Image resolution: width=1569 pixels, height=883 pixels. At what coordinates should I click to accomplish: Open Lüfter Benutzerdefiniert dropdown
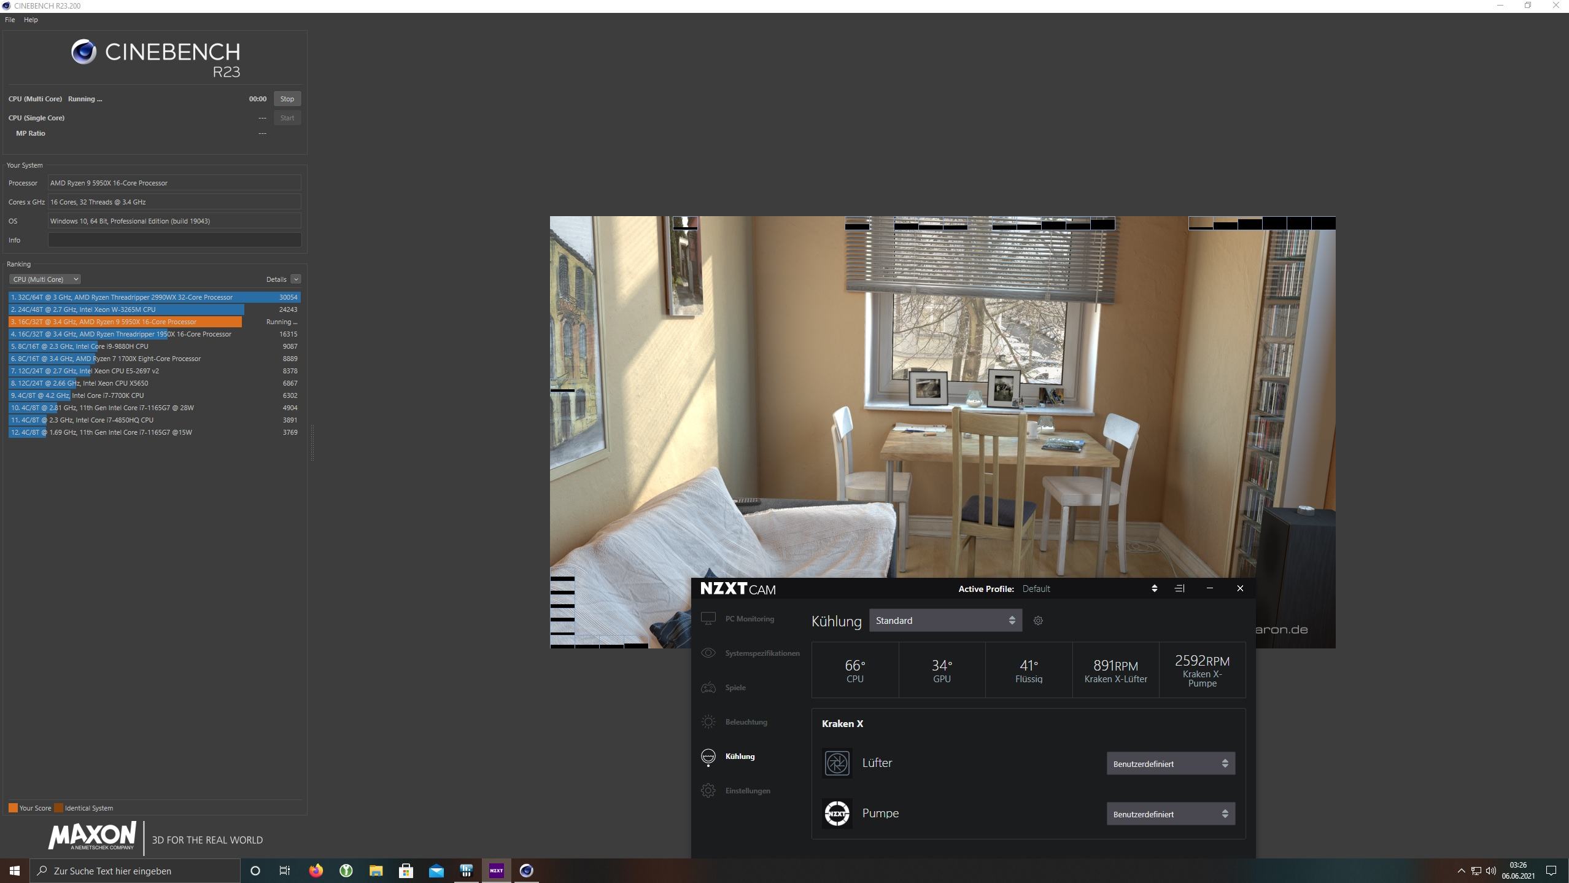pyautogui.click(x=1171, y=764)
